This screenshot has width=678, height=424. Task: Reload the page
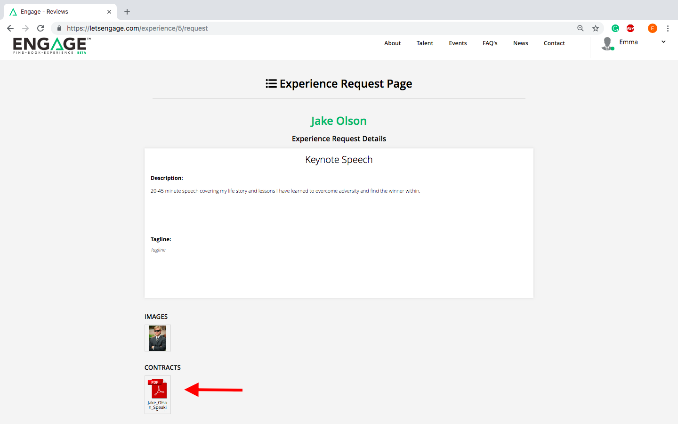pyautogui.click(x=40, y=28)
